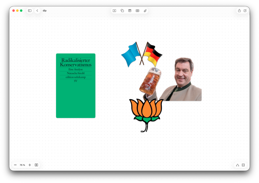Add a sticky note
This screenshot has width=259, height=183.
click(130, 11)
